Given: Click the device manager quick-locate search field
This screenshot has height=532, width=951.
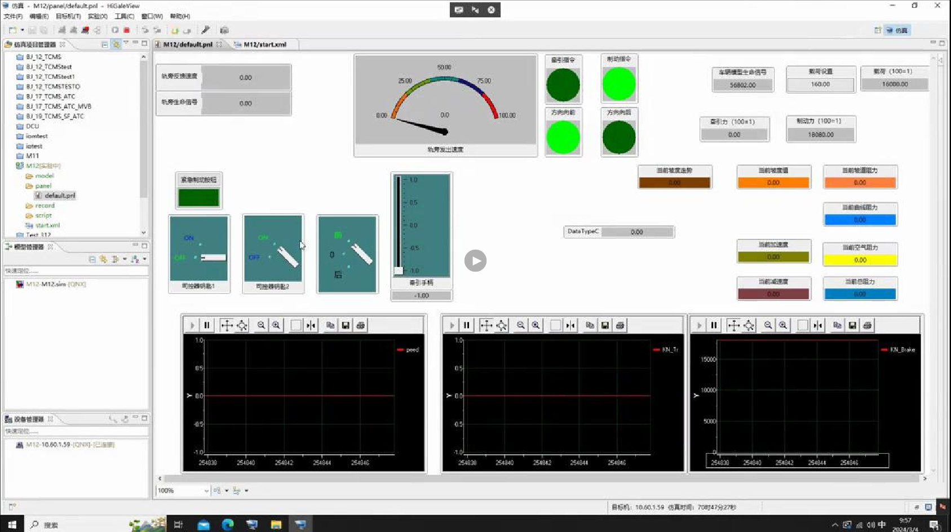Looking at the screenshot, I should pyautogui.click(x=76, y=431).
